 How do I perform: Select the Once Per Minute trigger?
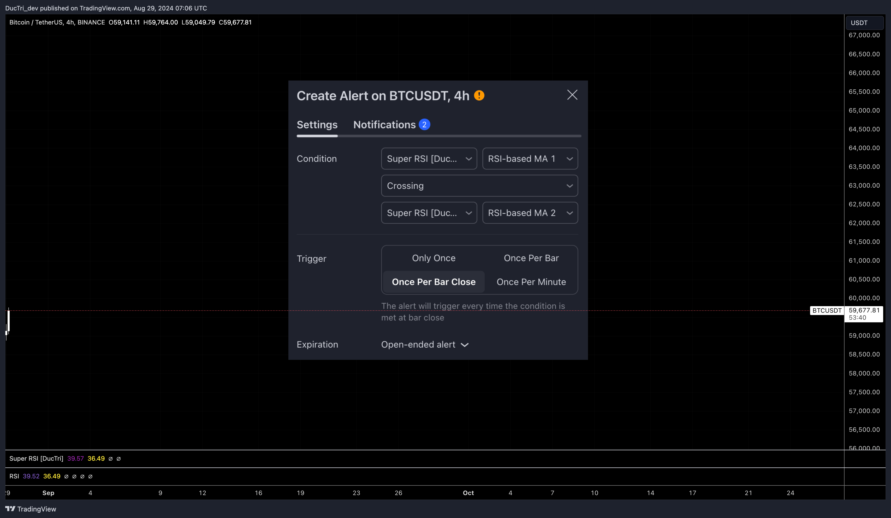531,282
